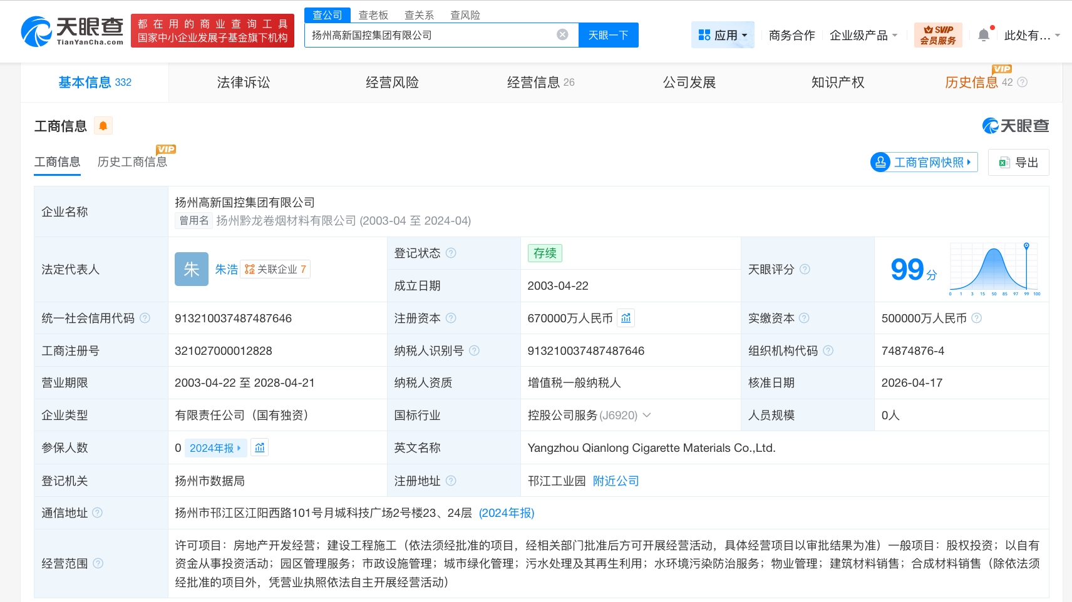This screenshot has height=602, width=1072.
Task: Click the TianYanCha logo to go home
Action: 72,31
